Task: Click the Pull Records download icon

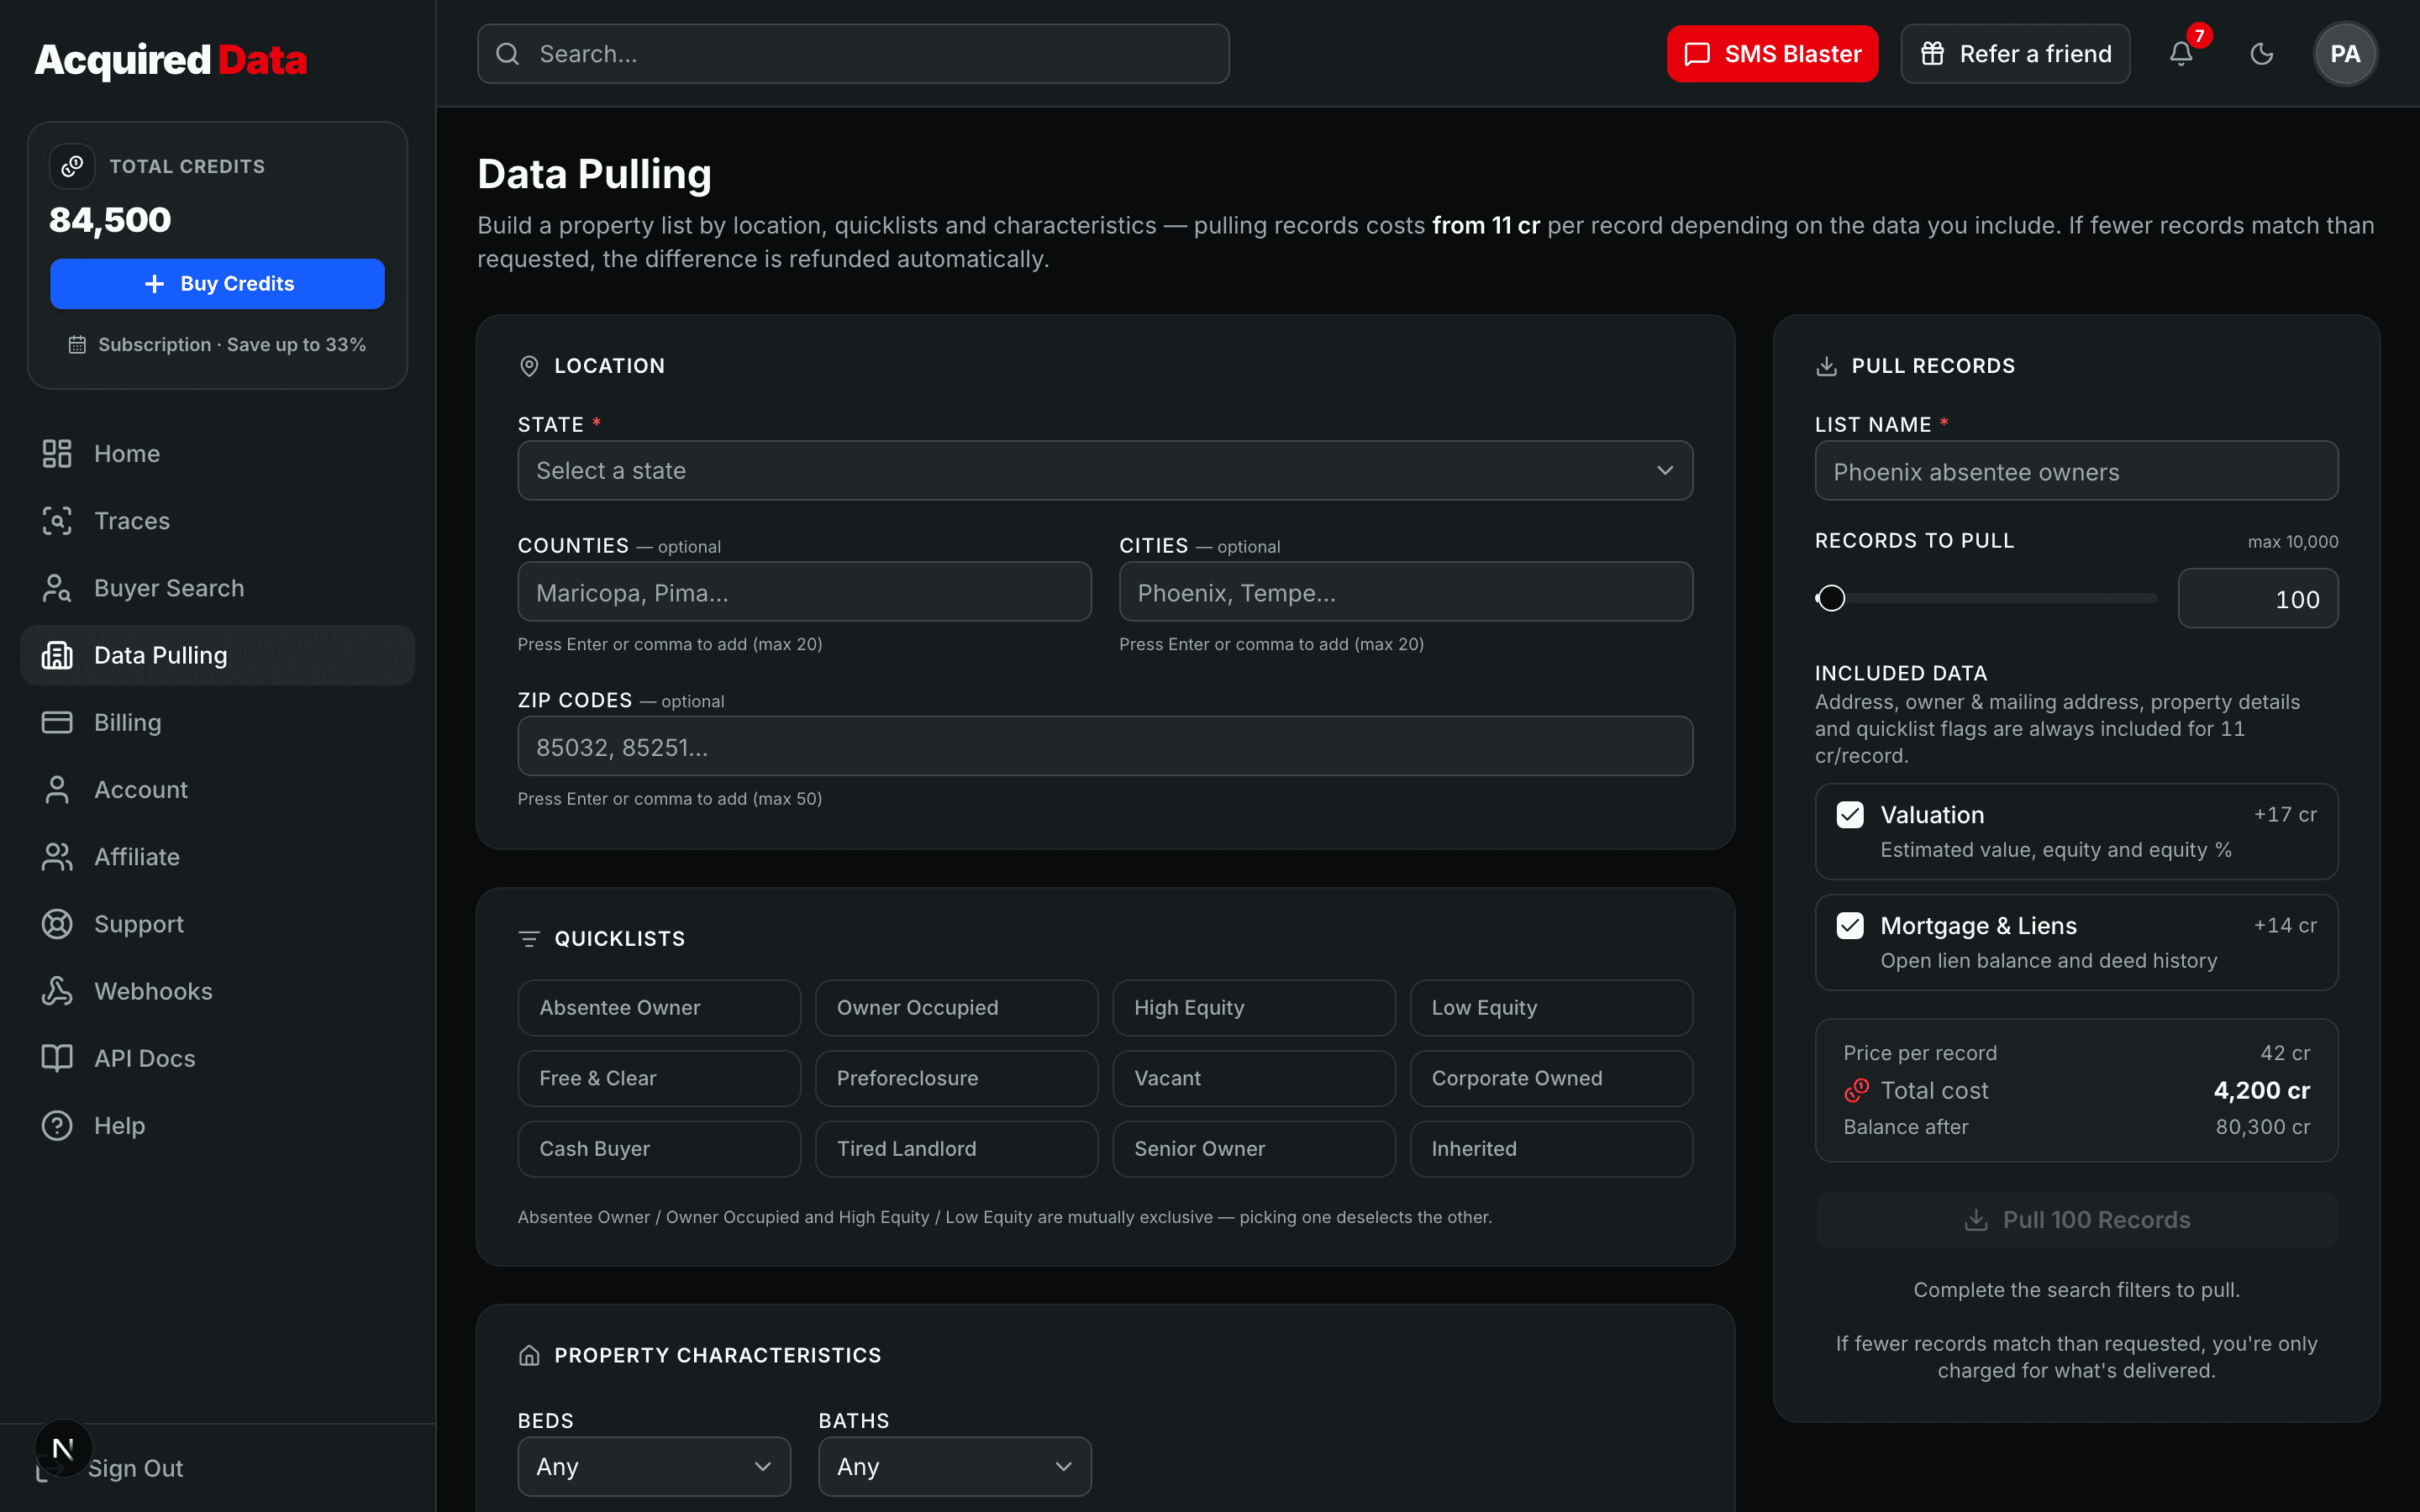Action: coord(1826,366)
